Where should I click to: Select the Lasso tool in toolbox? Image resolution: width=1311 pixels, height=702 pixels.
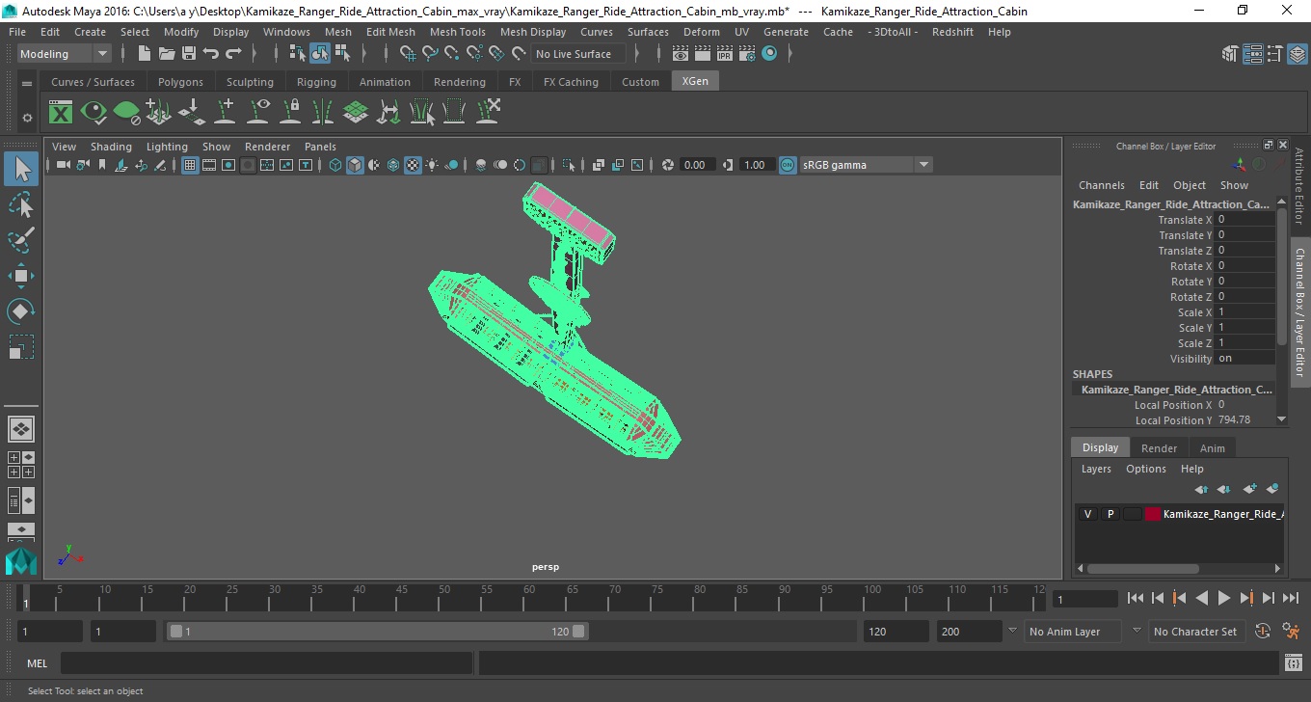(x=21, y=204)
